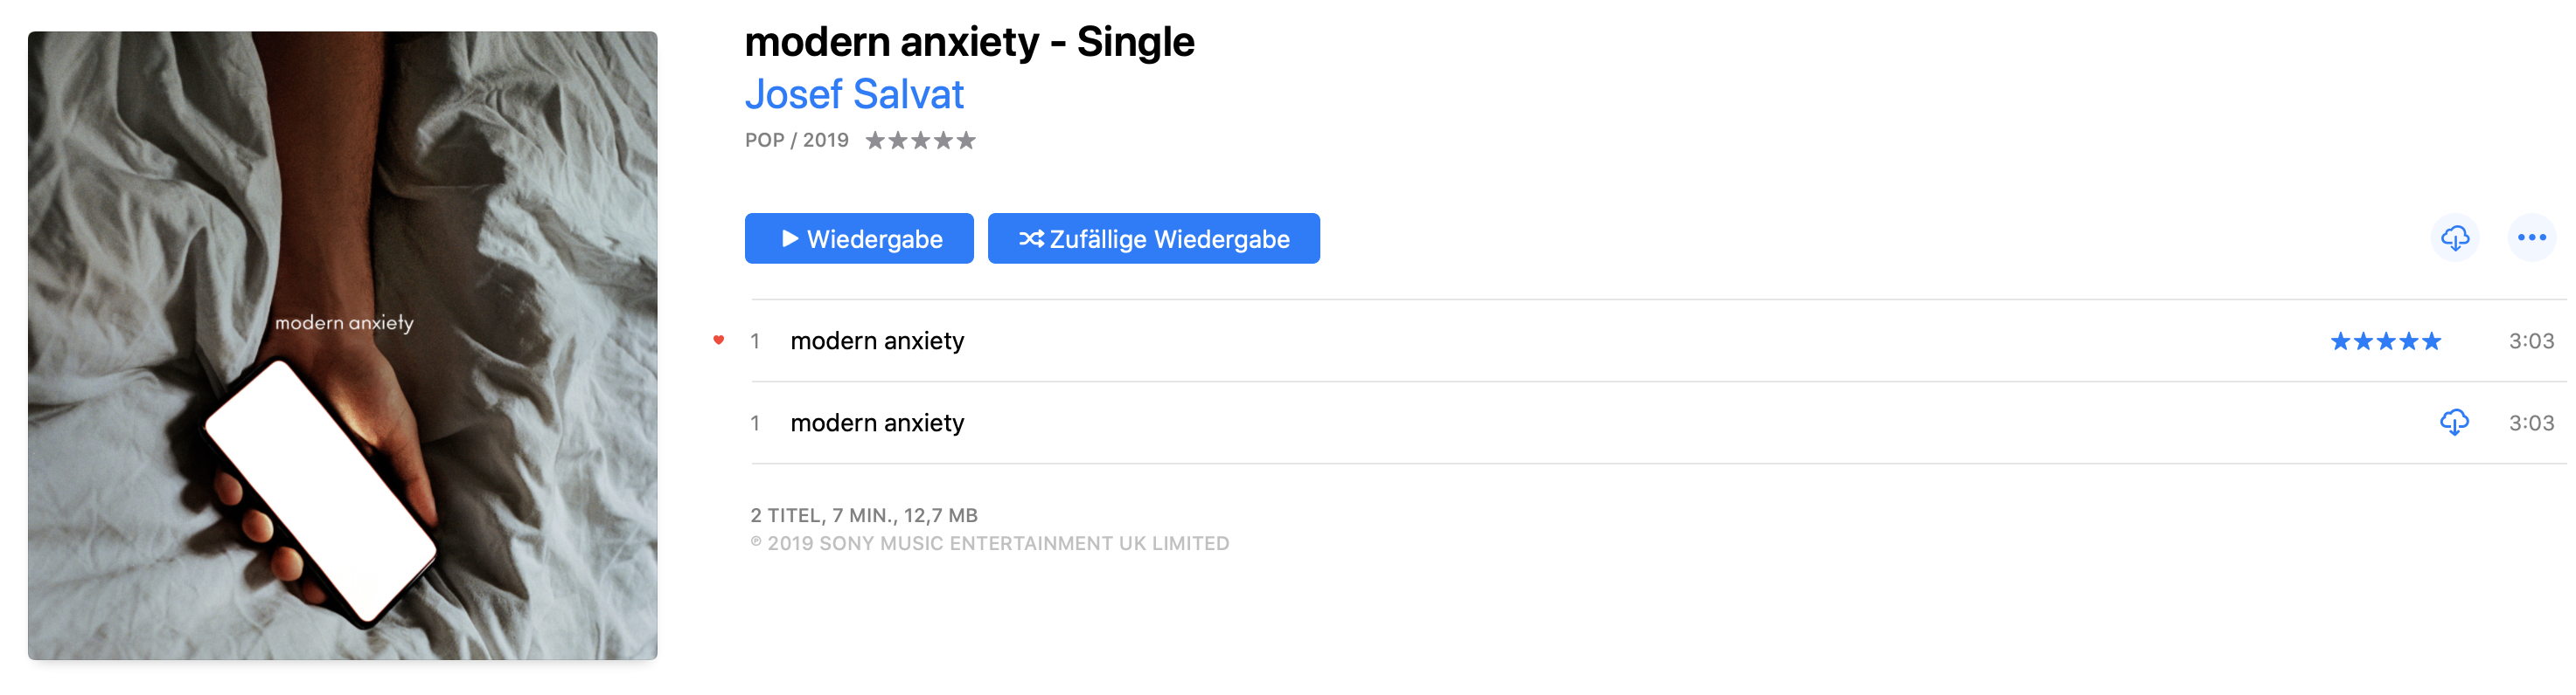Download the album via the cloud icon beside the ellipsis
The height and width of the screenshot is (695, 2576).
pos(2454,237)
